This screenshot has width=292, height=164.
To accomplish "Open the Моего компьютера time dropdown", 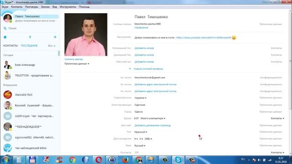I will pos(153,118).
